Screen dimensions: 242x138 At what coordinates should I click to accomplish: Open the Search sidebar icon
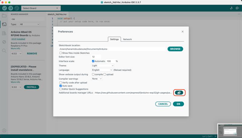pos(4,51)
